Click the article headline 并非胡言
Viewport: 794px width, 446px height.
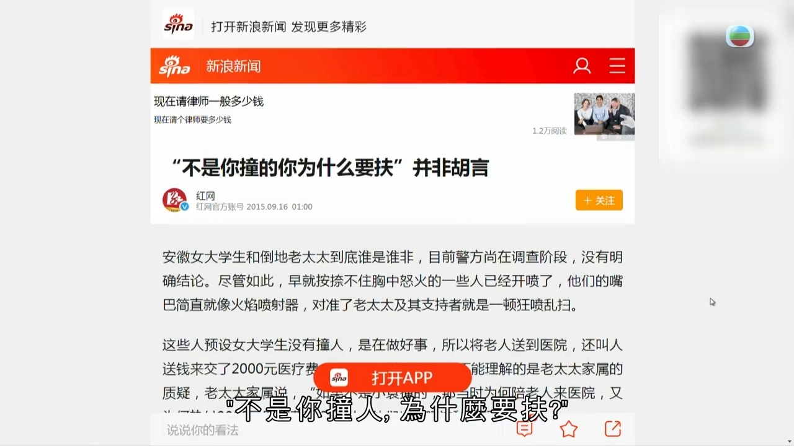451,168
